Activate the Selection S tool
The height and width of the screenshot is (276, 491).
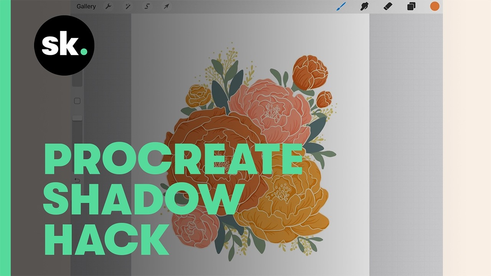(x=147, y=7)
